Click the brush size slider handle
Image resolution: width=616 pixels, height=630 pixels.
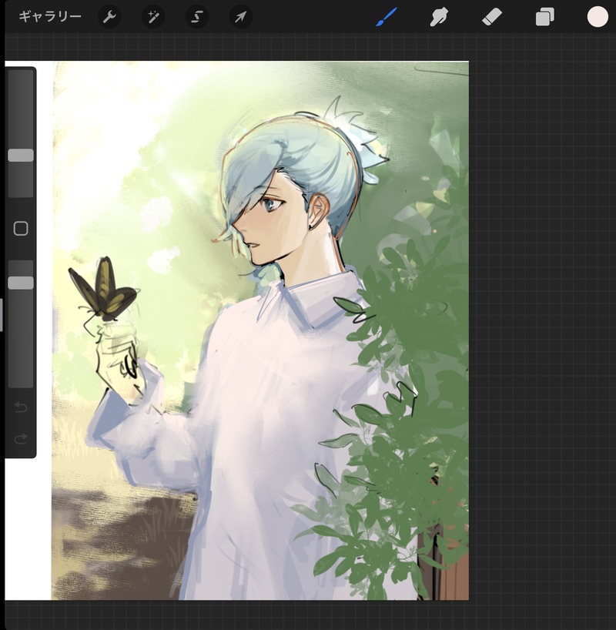tap(21, 155)
